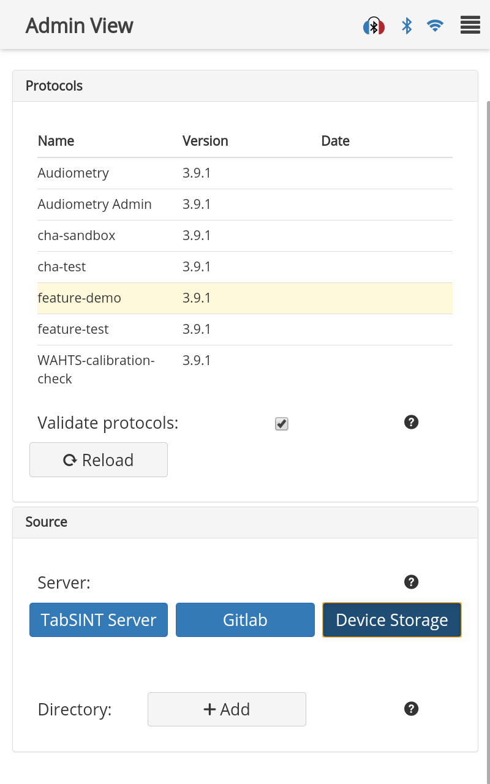Collapse the Source panel header

tap(245, 522)
